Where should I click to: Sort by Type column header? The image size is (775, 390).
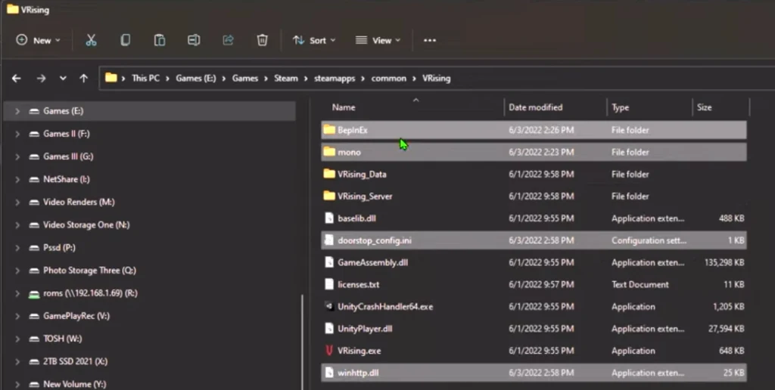pyautogui.click(x=621, y=107)
